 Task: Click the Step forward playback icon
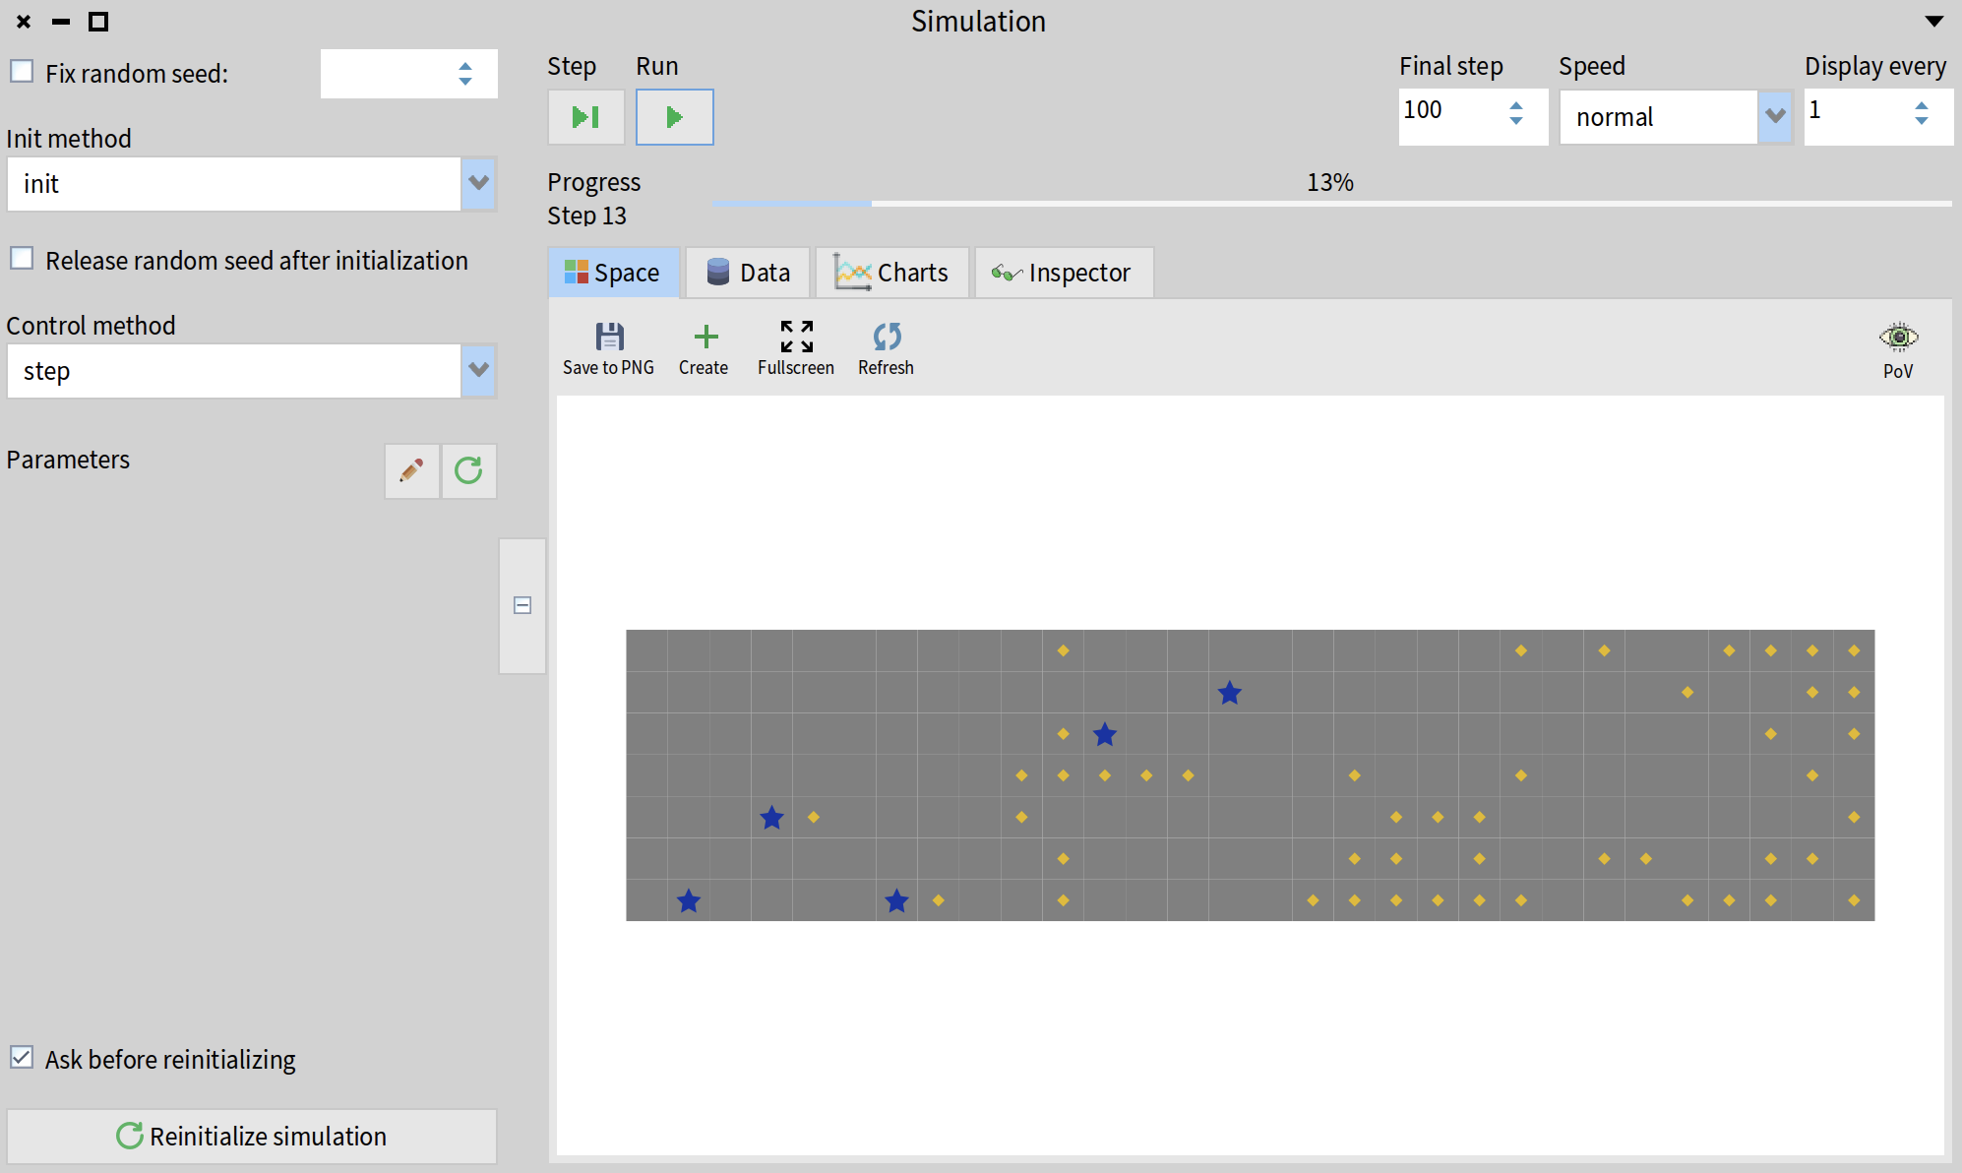coord(585,117)
